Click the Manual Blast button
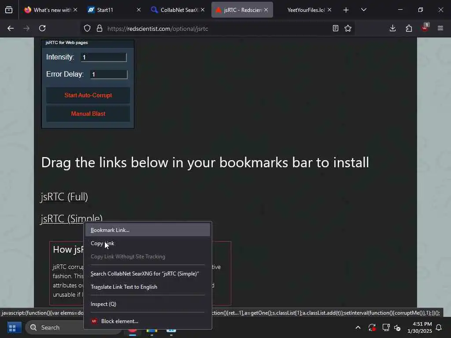Viewport: 451px width, 338px height. pyautogui.click(x=88, y=114)
